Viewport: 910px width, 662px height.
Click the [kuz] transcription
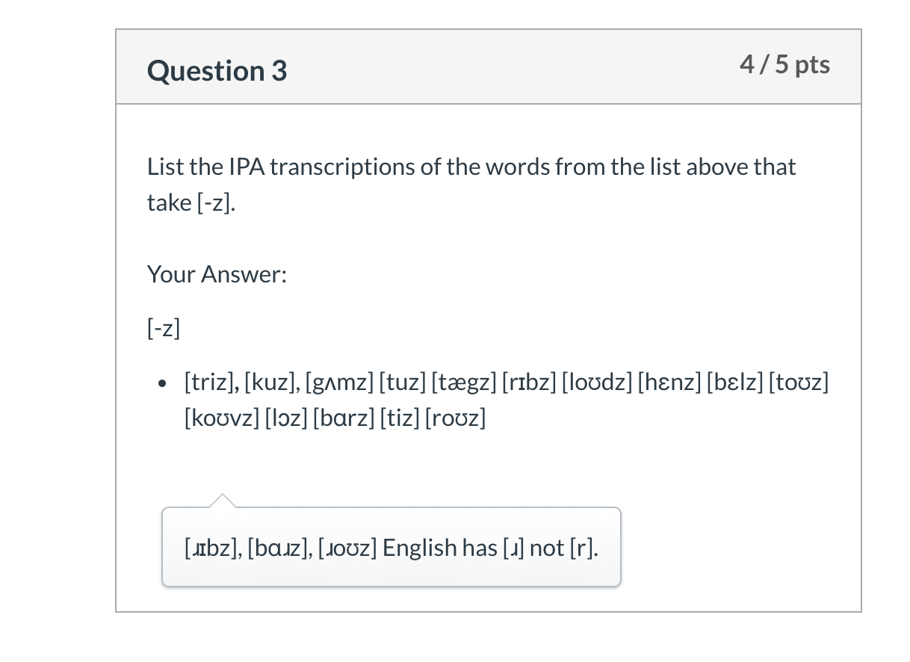click(x=268, y=383)
